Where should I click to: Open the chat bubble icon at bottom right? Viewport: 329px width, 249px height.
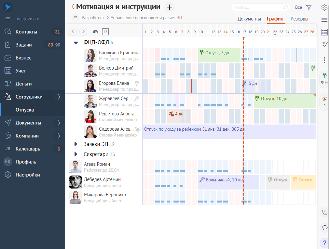coord(324,228)
